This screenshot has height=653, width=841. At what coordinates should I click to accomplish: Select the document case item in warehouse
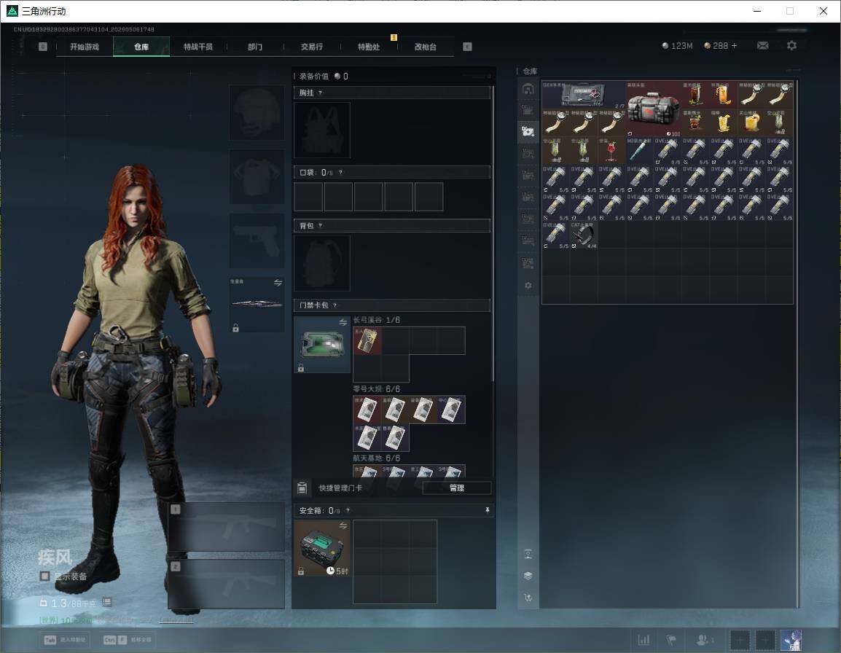click(584, 95)
